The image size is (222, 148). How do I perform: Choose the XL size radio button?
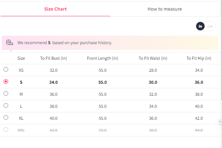tap(6, 117)
